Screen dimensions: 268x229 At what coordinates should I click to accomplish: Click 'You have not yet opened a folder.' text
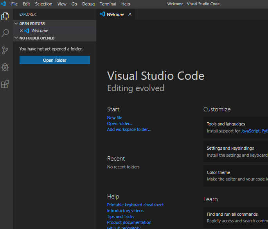tap(51, 49)
